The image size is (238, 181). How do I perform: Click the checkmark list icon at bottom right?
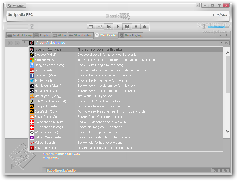pos(216,170)
